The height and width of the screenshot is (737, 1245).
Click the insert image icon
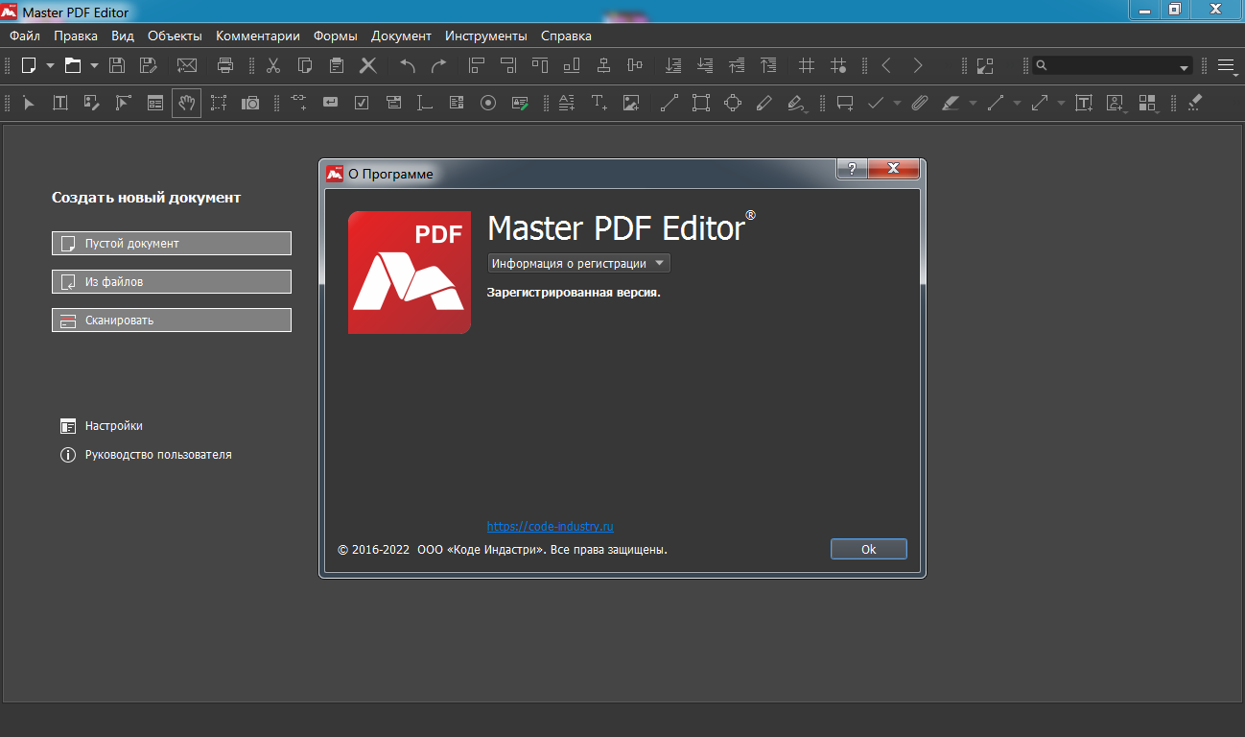[x=630, y=103]
